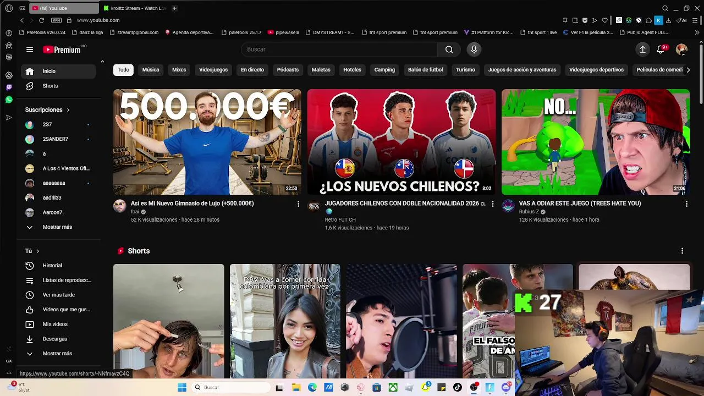Open a new browser tab with plus
This screenshot has height=396, width=704.
click(x=174, y=8)
